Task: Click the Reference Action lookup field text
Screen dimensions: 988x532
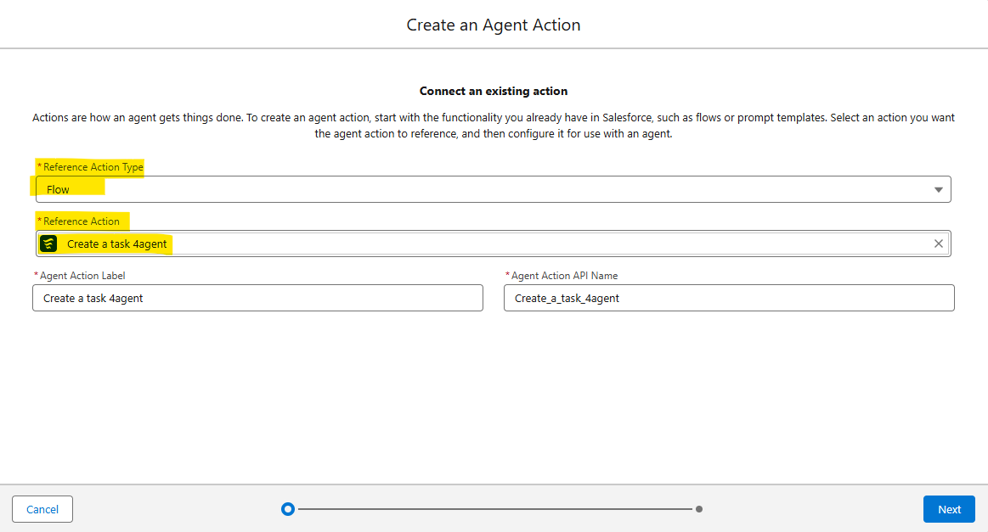Action: coord(117,244)
